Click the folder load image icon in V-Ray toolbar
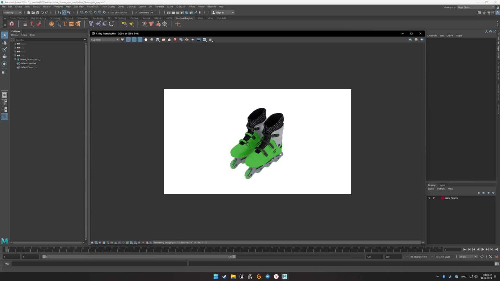 pos(163,40)
